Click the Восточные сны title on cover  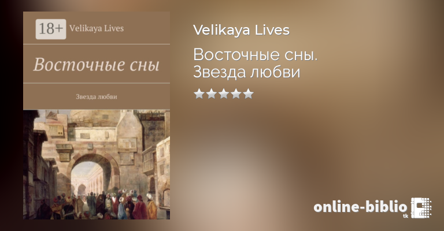pyautogui.click(x=97, y=65)
